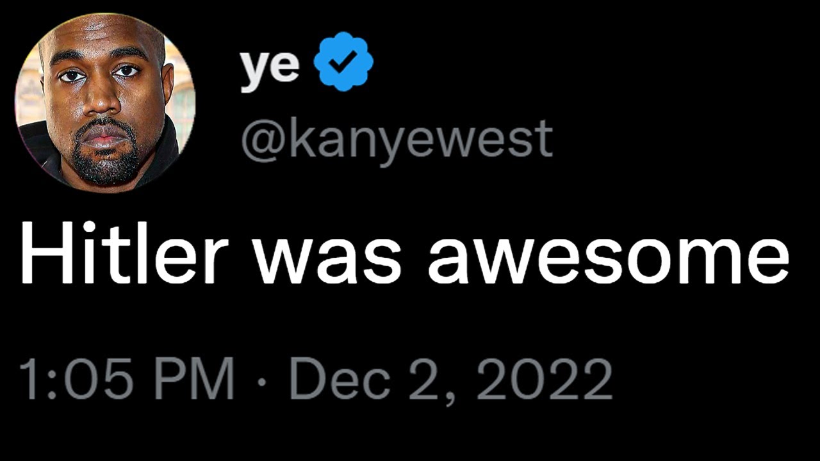
Task: Click the letter "y" in the display name
Action: coord(254,72)
